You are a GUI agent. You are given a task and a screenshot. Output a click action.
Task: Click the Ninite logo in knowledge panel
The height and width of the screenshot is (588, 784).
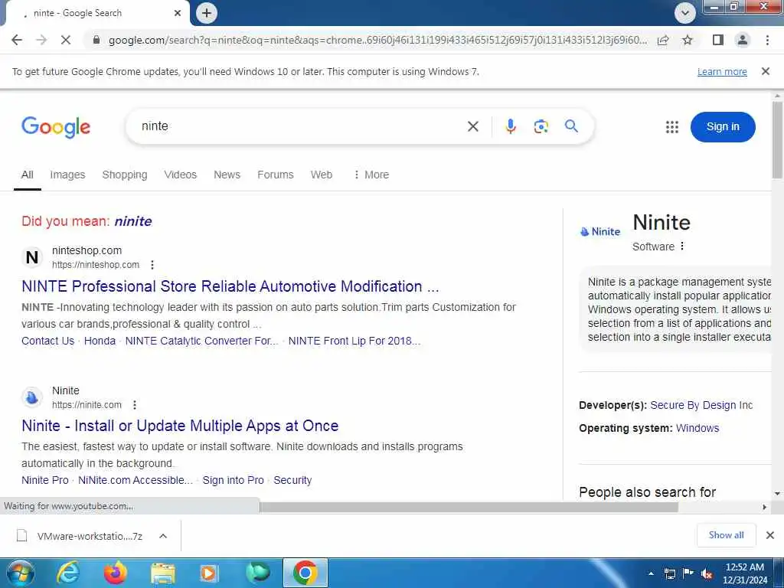coord(600,231)
